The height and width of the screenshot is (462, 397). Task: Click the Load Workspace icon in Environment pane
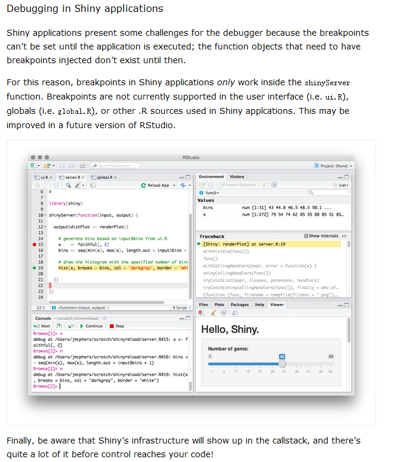pos(201,185)
